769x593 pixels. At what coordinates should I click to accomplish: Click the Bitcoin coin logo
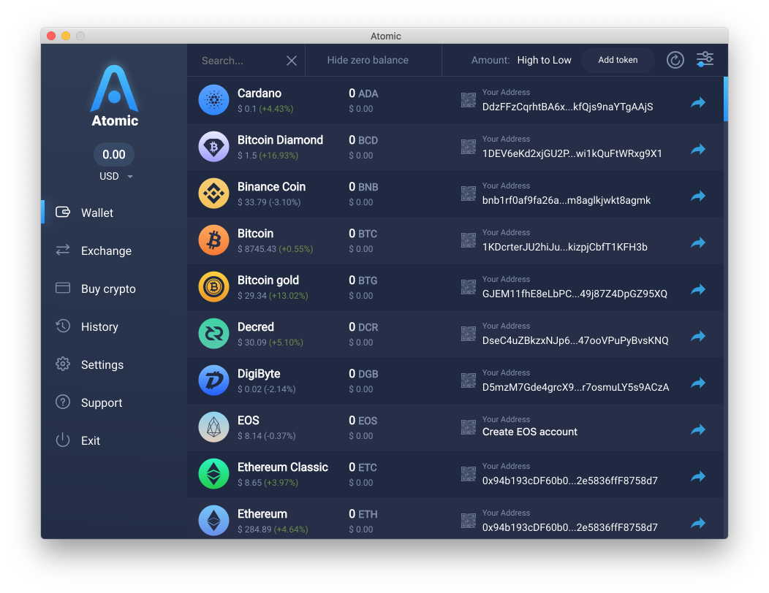click(x=213, y=240)
